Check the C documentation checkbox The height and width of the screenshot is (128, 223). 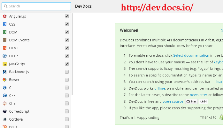click(67, 88)
